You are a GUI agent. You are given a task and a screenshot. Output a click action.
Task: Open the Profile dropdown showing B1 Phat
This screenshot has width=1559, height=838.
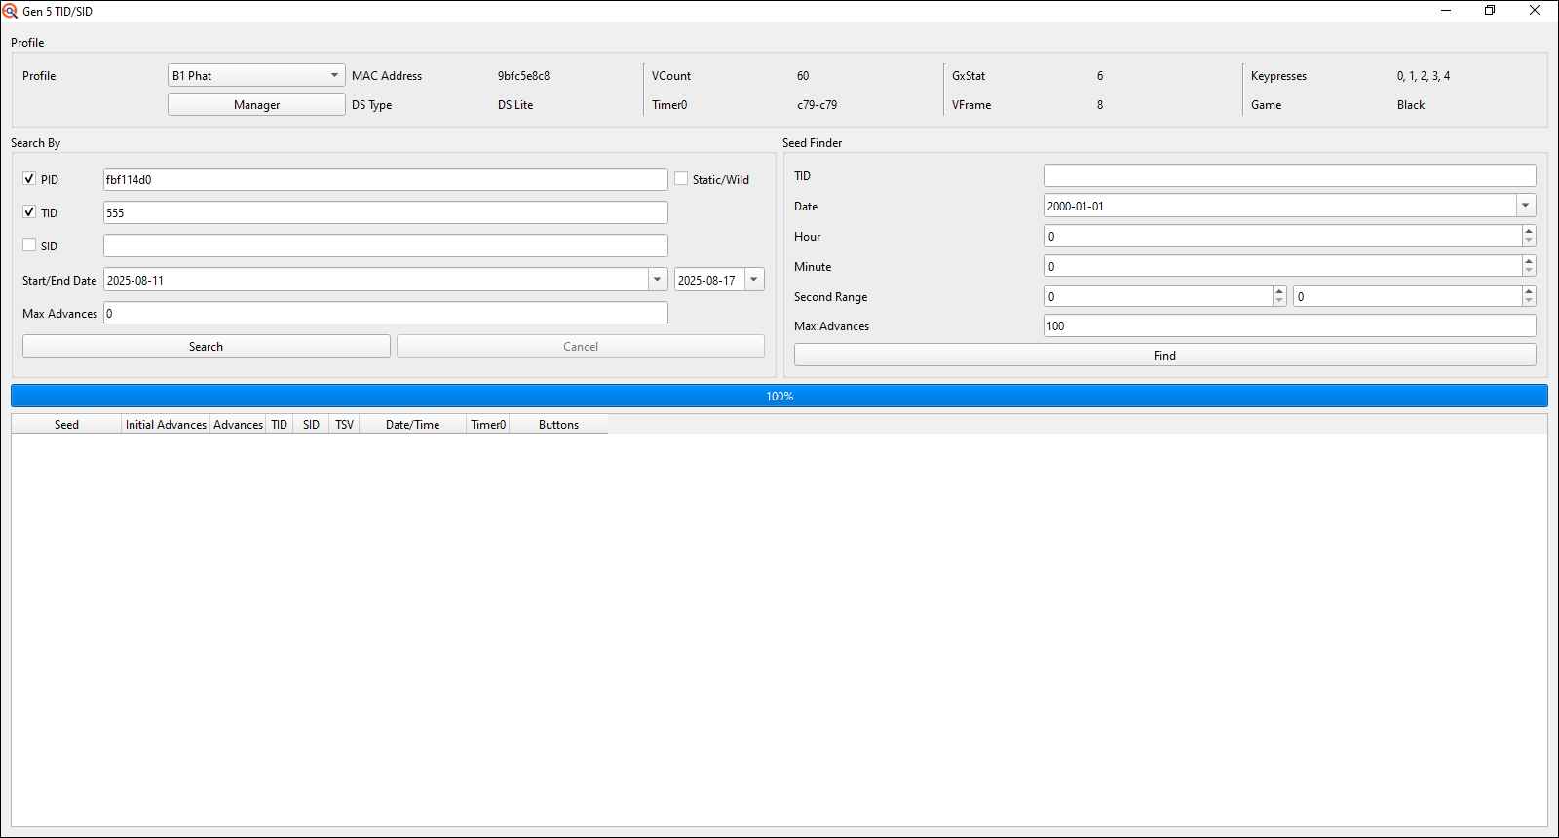(256, 76)
